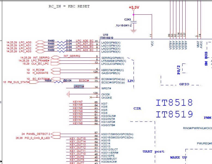Click the H_A20GATE port label

40,73
